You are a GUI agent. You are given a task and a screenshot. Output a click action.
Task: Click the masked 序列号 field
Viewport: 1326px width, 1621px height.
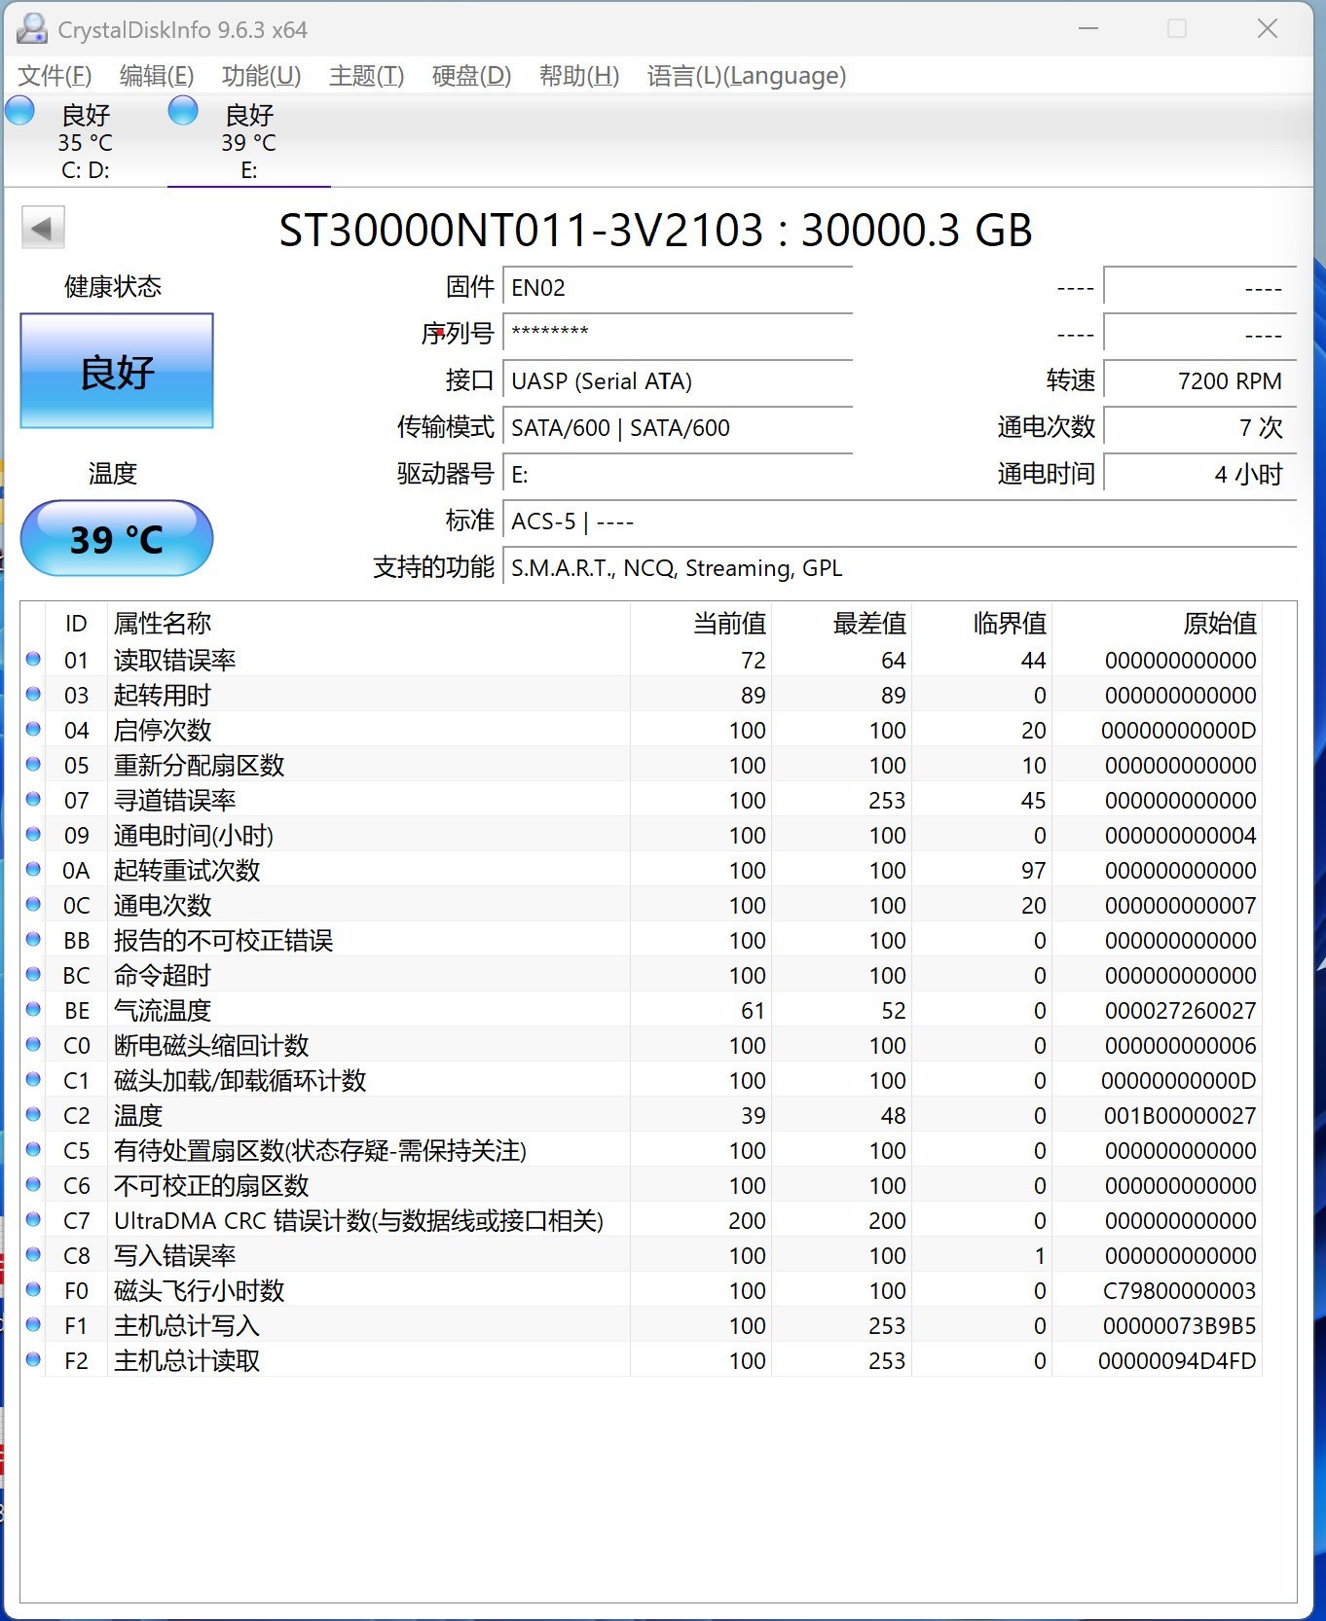tap(678, 334)
